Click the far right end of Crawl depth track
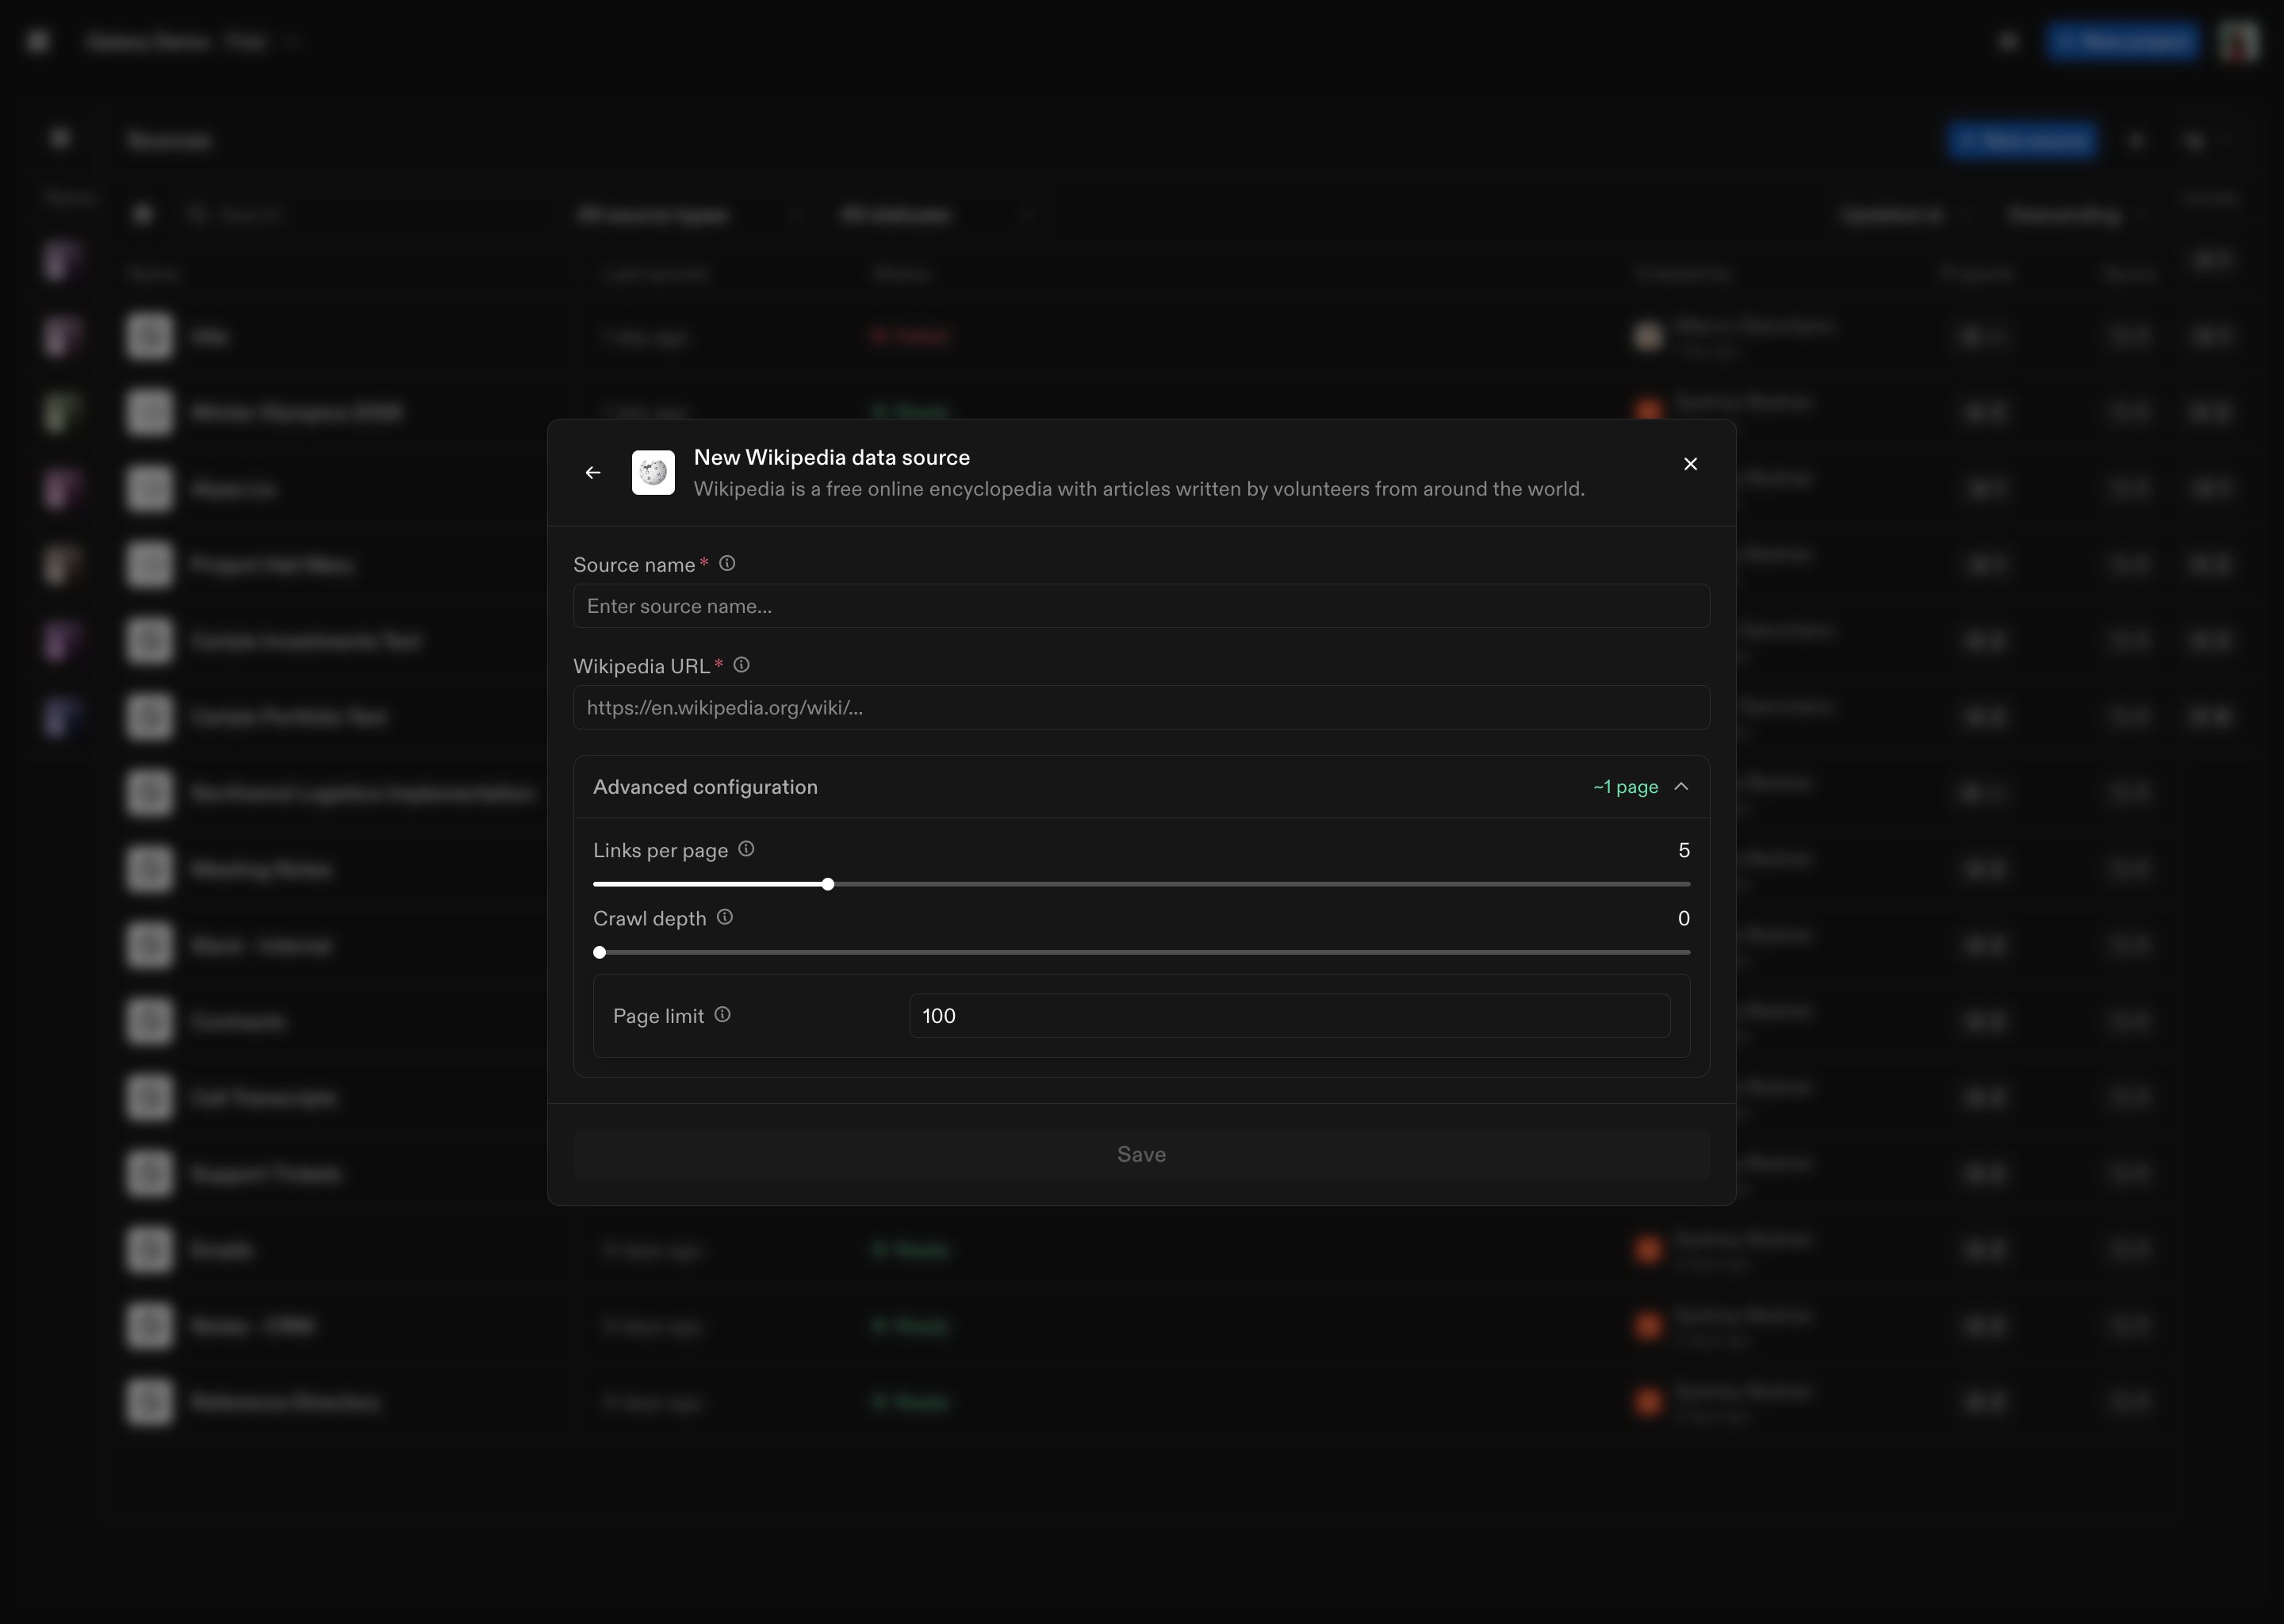 pos(1686,952)
